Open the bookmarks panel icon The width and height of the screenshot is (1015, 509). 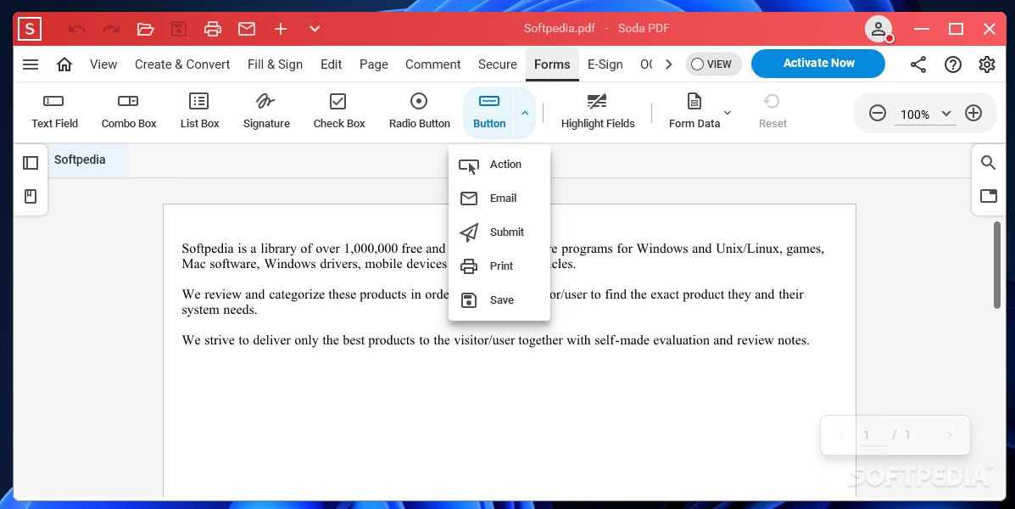click(31, 196)
